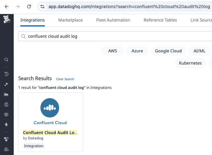Image resolution: width=212 pixels, height=155 pixels.
Task: Click the Datadog logo in sidebar
Action: pyautogui.click(x=7, y=19)
